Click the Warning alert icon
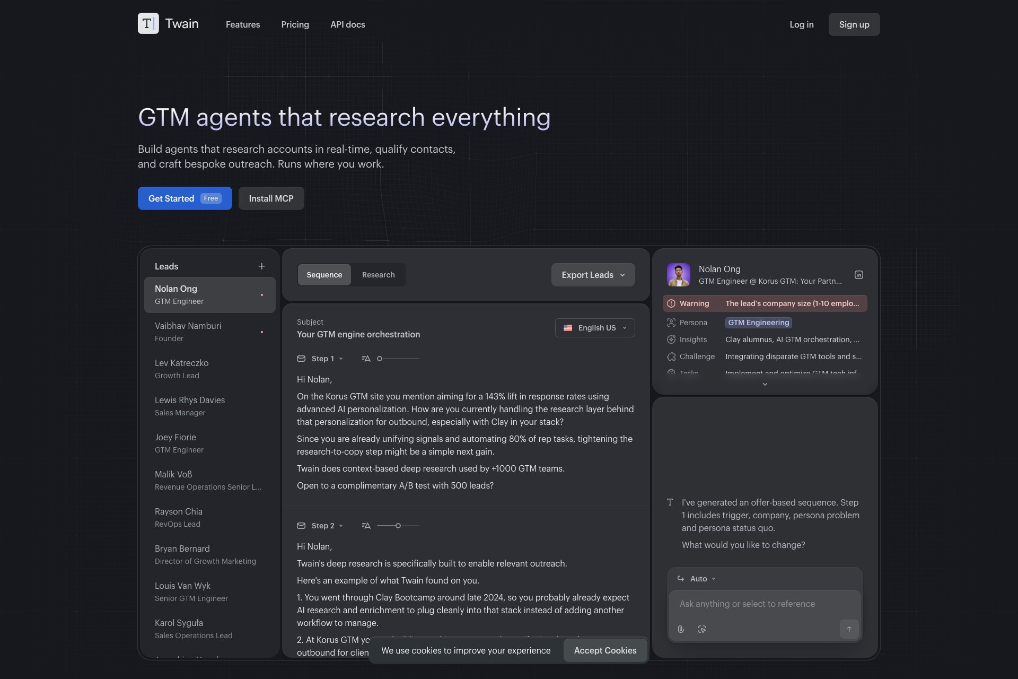1018x679 pixels. point(671,303)
